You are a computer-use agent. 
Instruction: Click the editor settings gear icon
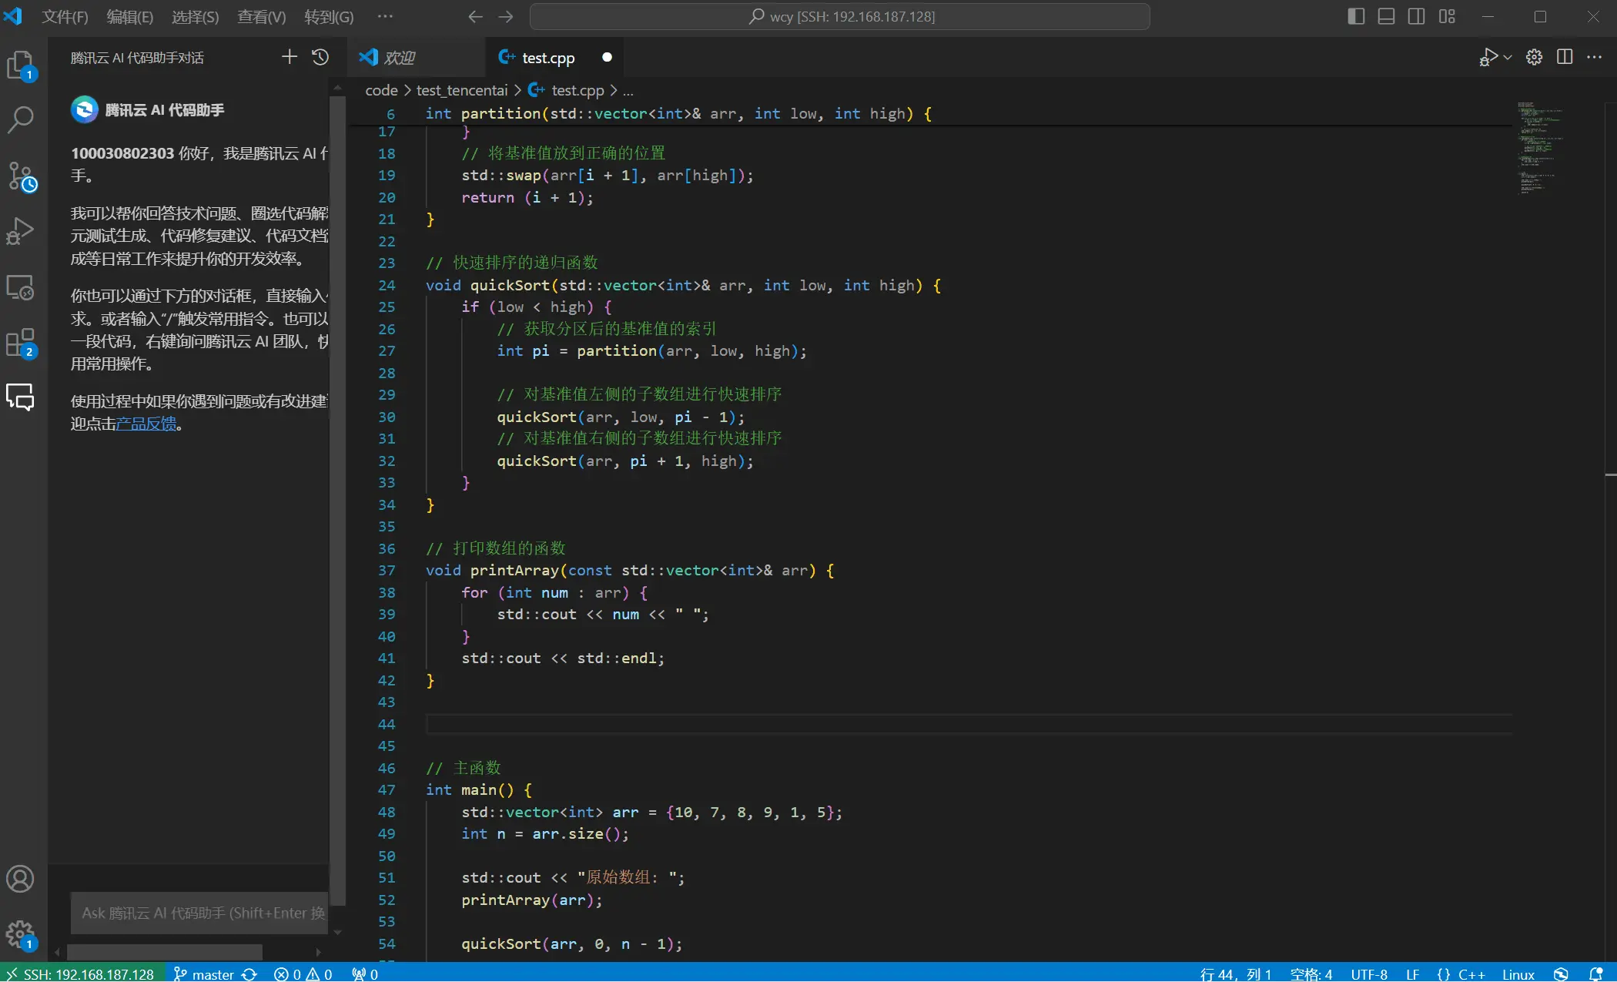coord(1534,57)
